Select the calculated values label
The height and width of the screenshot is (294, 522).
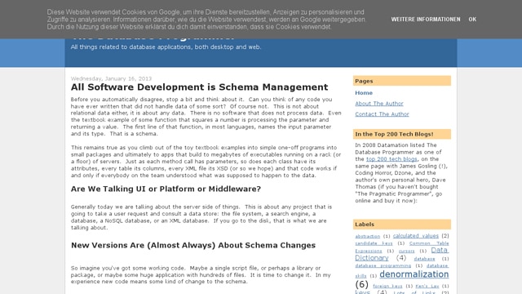(415, 236)
